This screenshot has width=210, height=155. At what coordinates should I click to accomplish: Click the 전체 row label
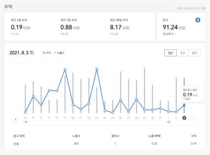pos(16,144)
